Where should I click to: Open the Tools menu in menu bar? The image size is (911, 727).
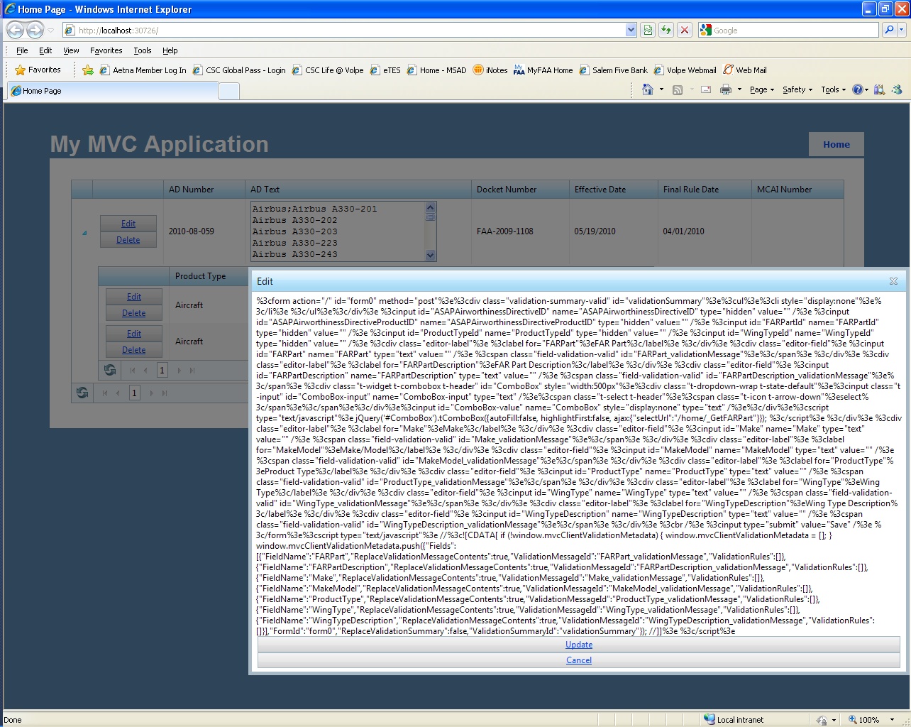[x=143, y=50]
